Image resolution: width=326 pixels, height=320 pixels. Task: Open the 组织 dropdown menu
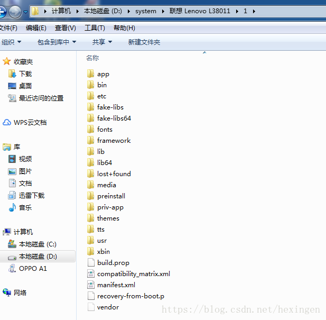coord(11,42)
